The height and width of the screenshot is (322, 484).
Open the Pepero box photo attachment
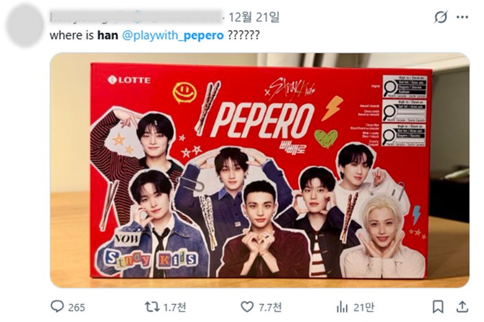(x=260, y=170)
